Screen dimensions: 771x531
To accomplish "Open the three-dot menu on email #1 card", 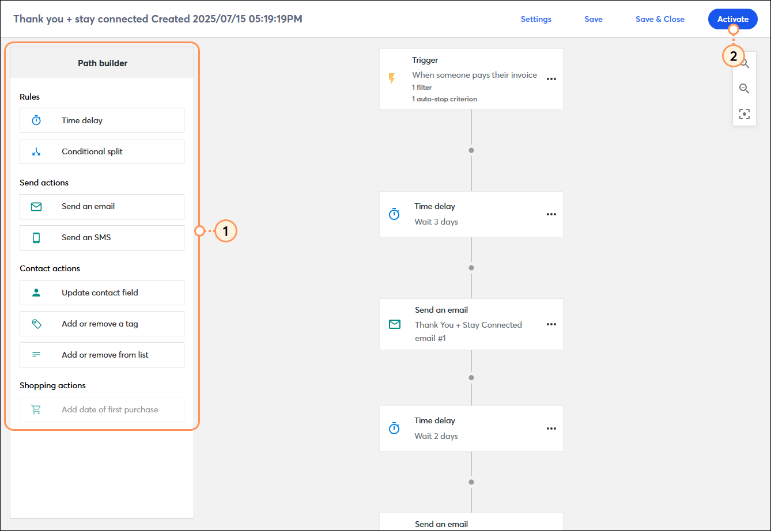I will pyautogui.click(x=551, y=324).
